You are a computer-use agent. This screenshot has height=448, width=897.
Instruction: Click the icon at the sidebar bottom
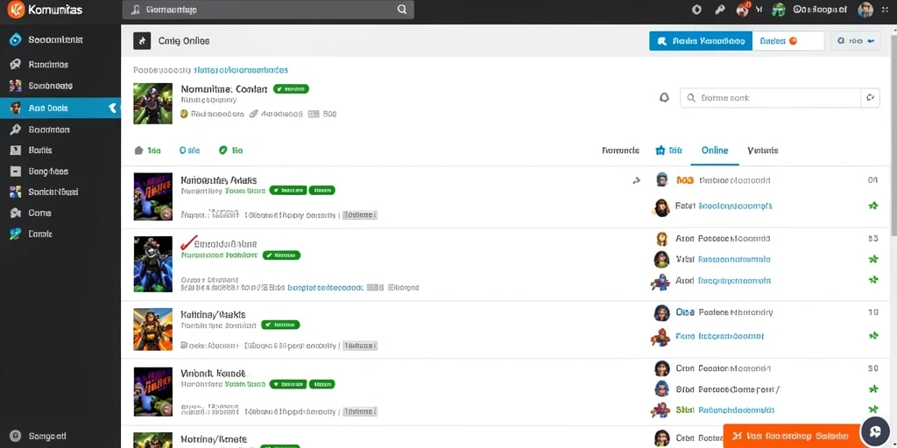[x=16, y=436]
